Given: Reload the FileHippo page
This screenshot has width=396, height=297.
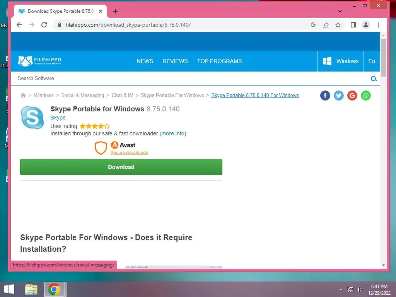Looking at the screenshot, I should pyautogui.click(x=44, y=25).
